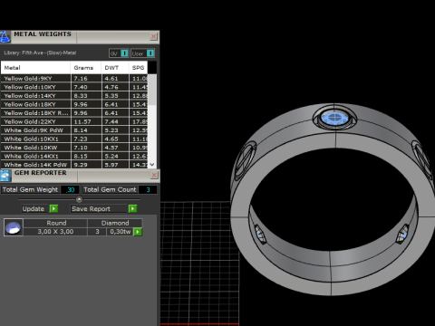435x326 pixels.
Task: Select the Yellow Gold:18KY R... row
Action: pos(74,113)
